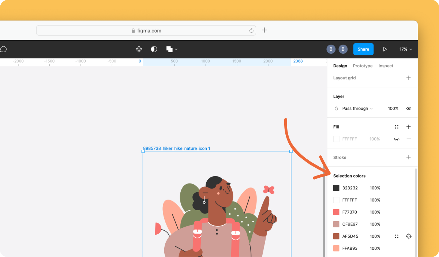The height and width of the screenshot is (257, 439).
Task: Click the first B user avatar
Action: click(x=331, y=49)
